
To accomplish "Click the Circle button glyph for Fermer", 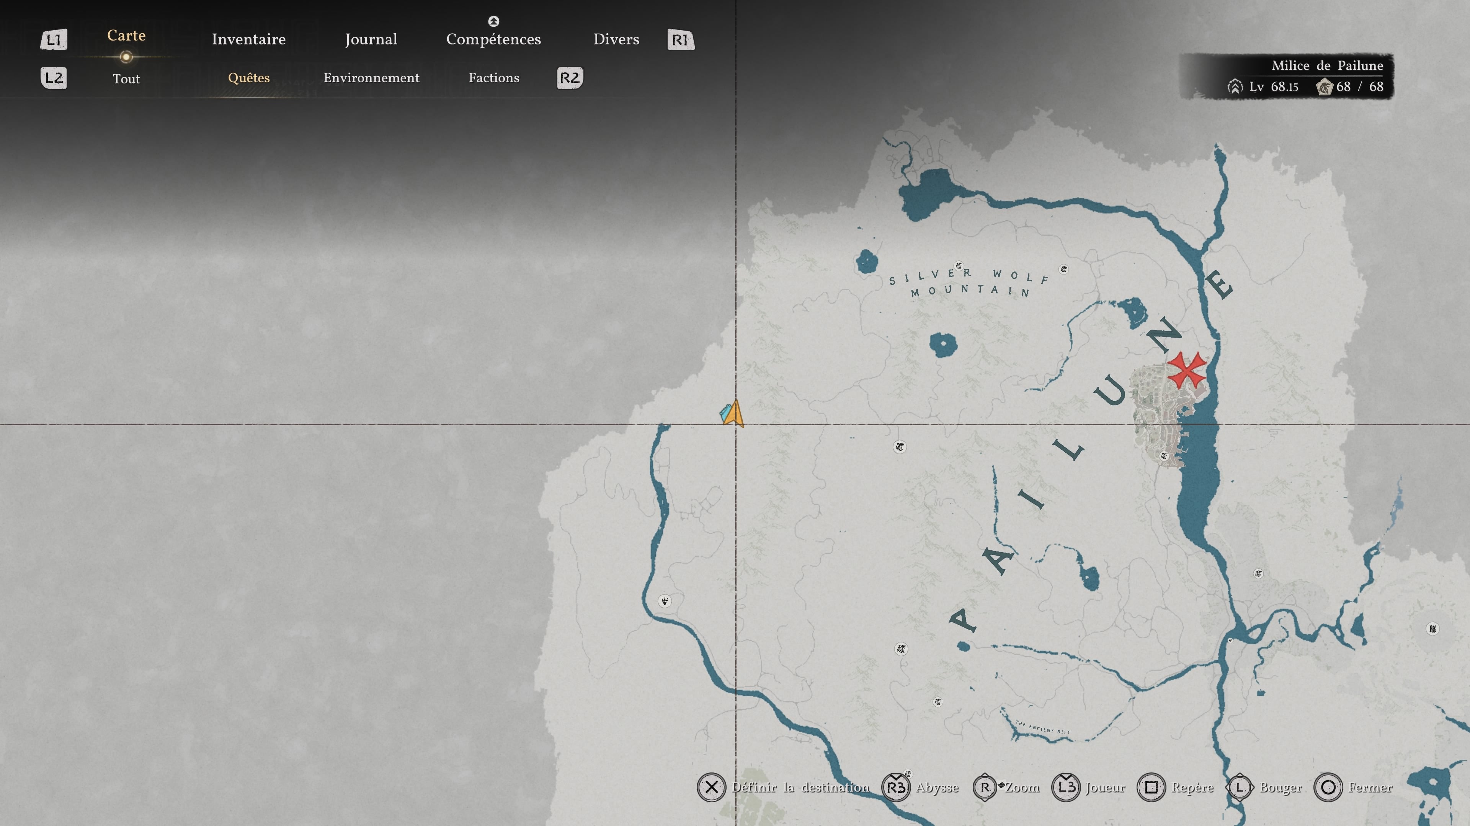I will [1328, 787].
